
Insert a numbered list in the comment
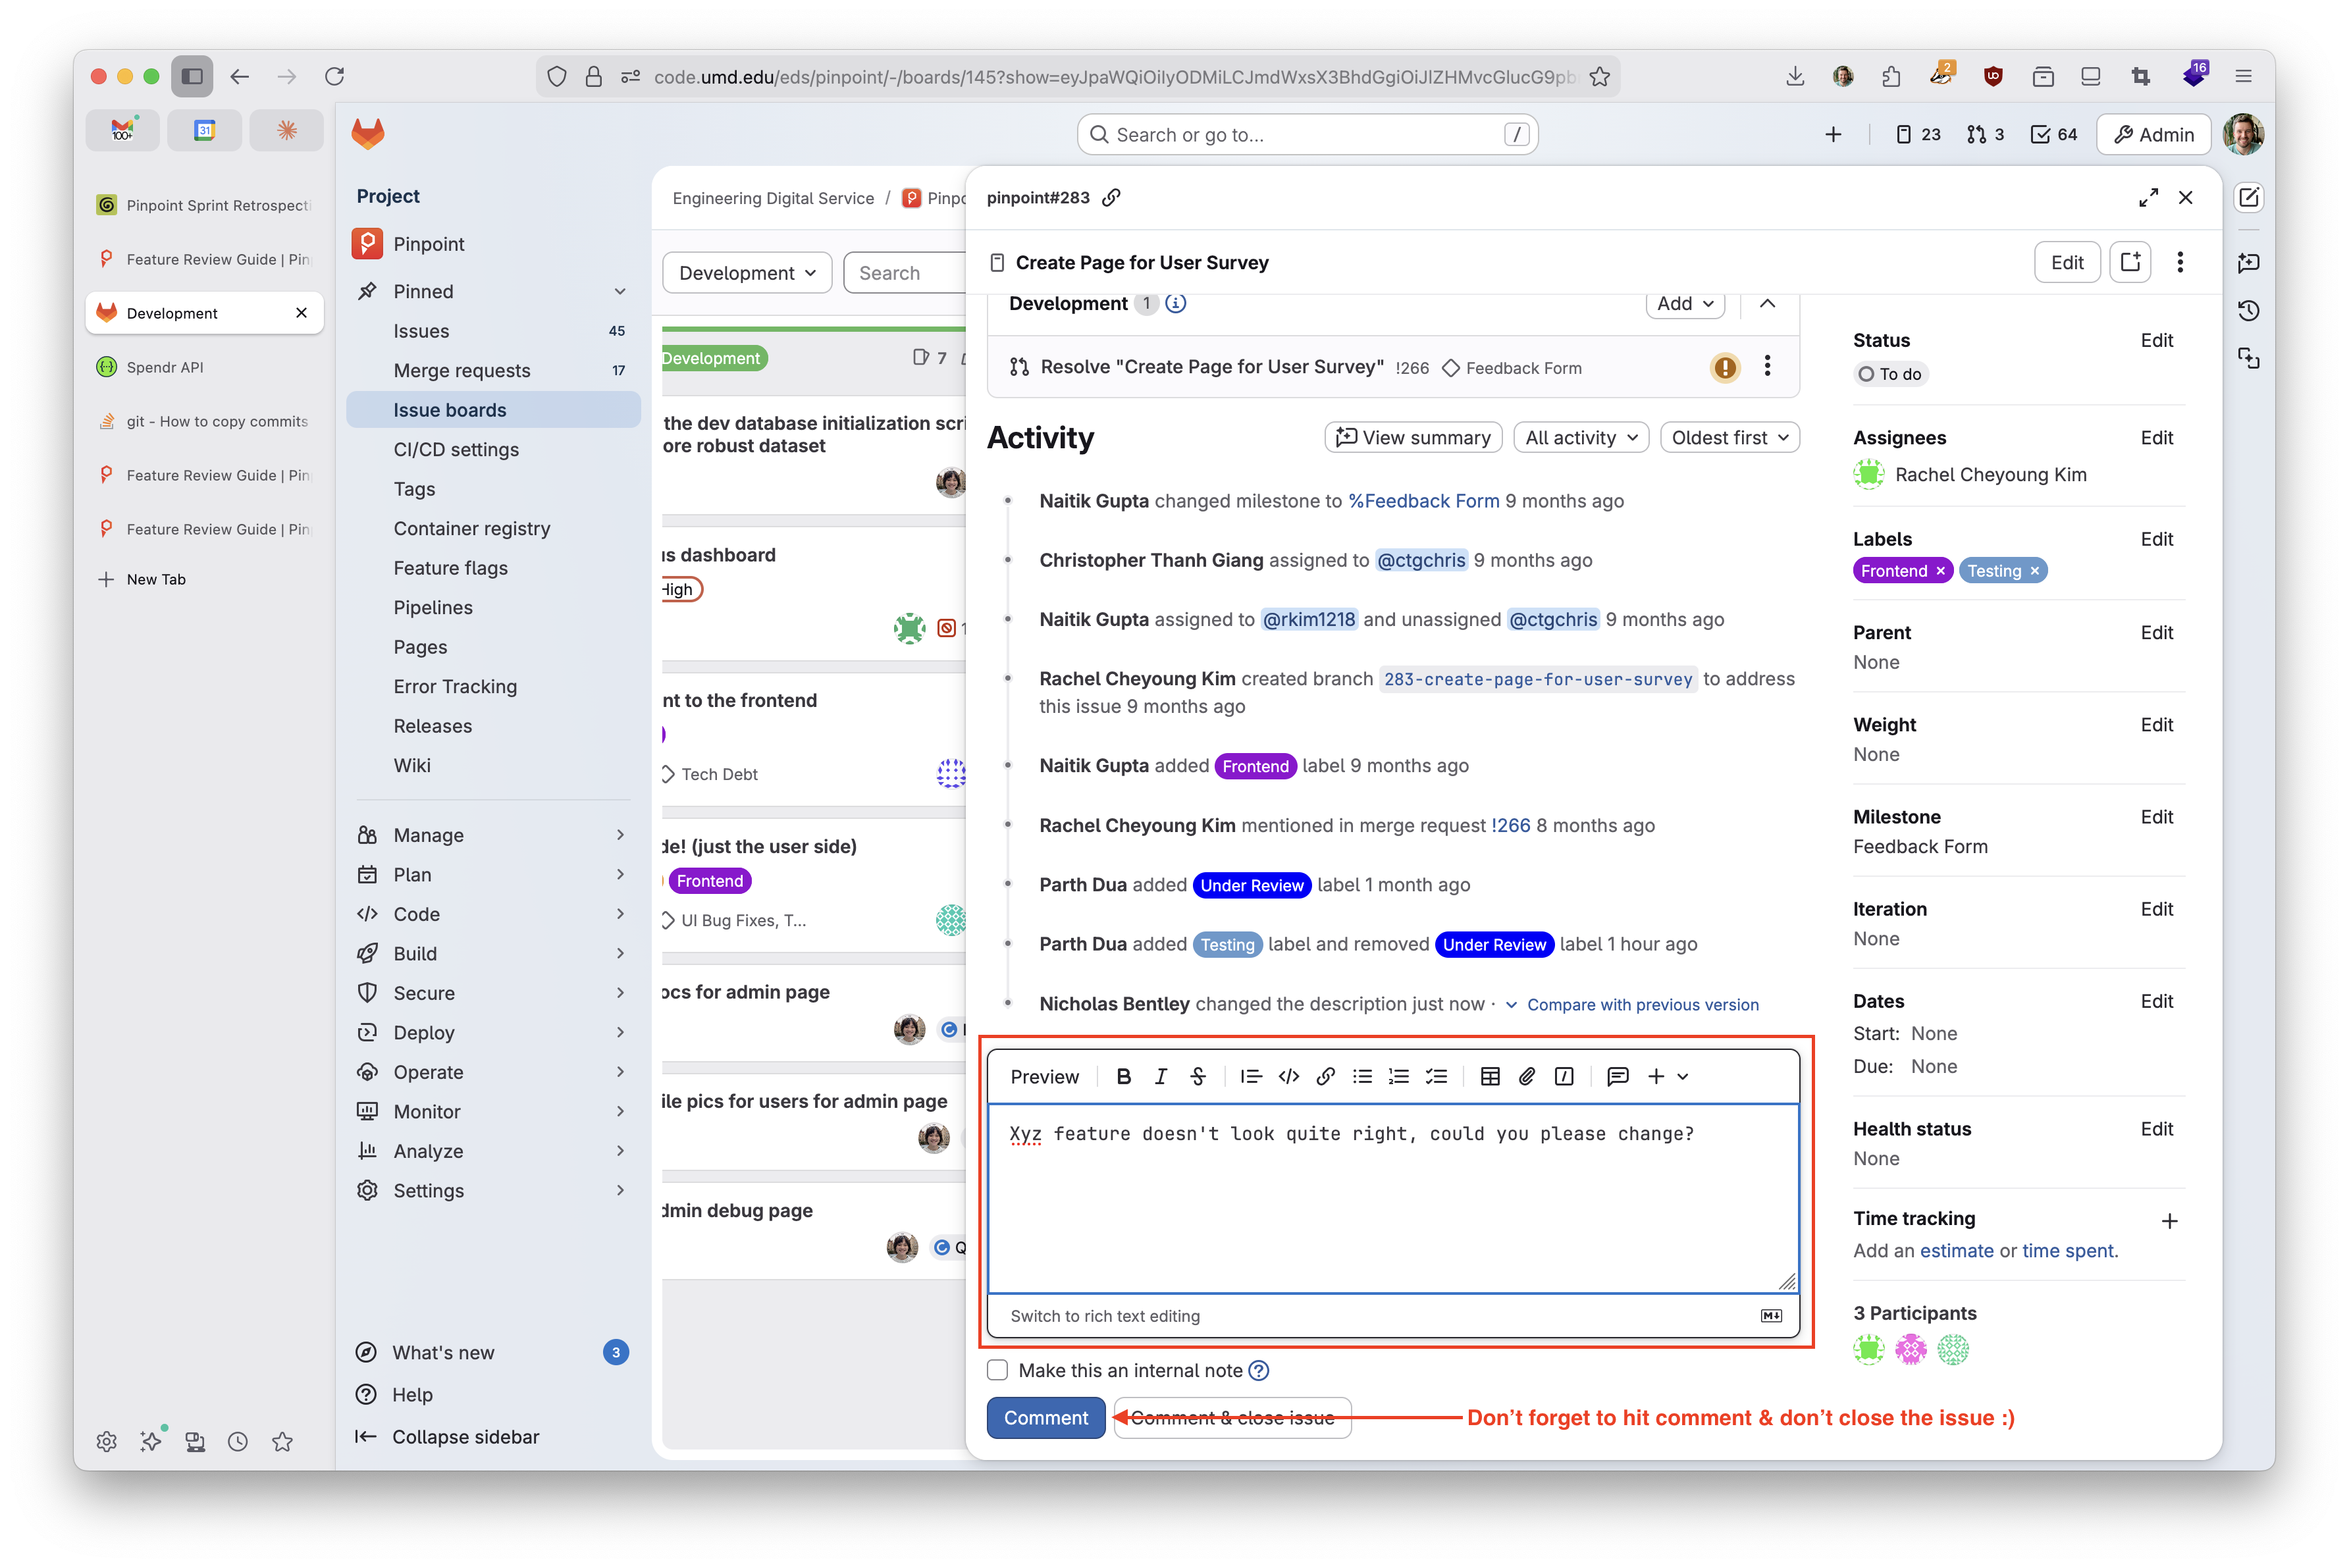[1399, 1076]
